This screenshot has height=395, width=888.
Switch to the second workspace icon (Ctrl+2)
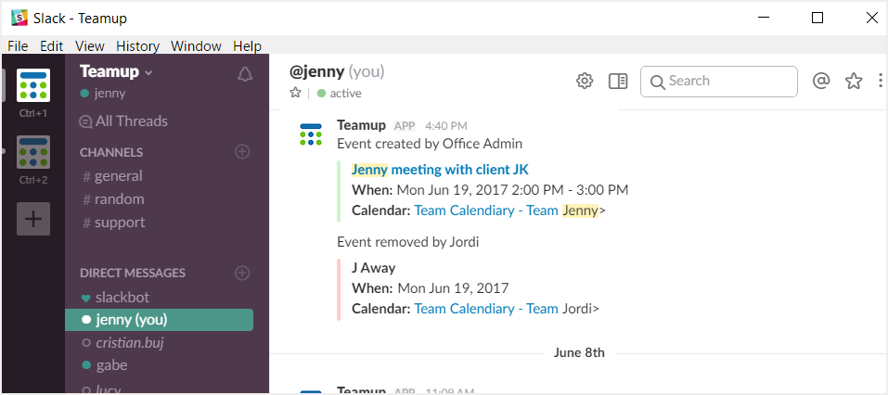click(32, 152)
